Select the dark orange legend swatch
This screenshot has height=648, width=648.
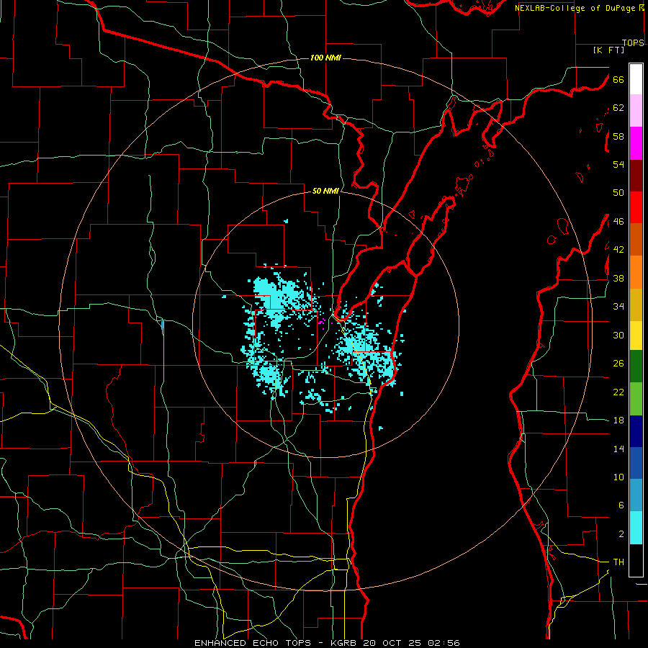pyautogui.click(x=636, y=240)
